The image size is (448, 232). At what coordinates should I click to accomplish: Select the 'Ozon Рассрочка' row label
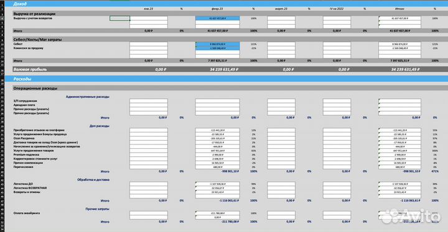(24, 138)
